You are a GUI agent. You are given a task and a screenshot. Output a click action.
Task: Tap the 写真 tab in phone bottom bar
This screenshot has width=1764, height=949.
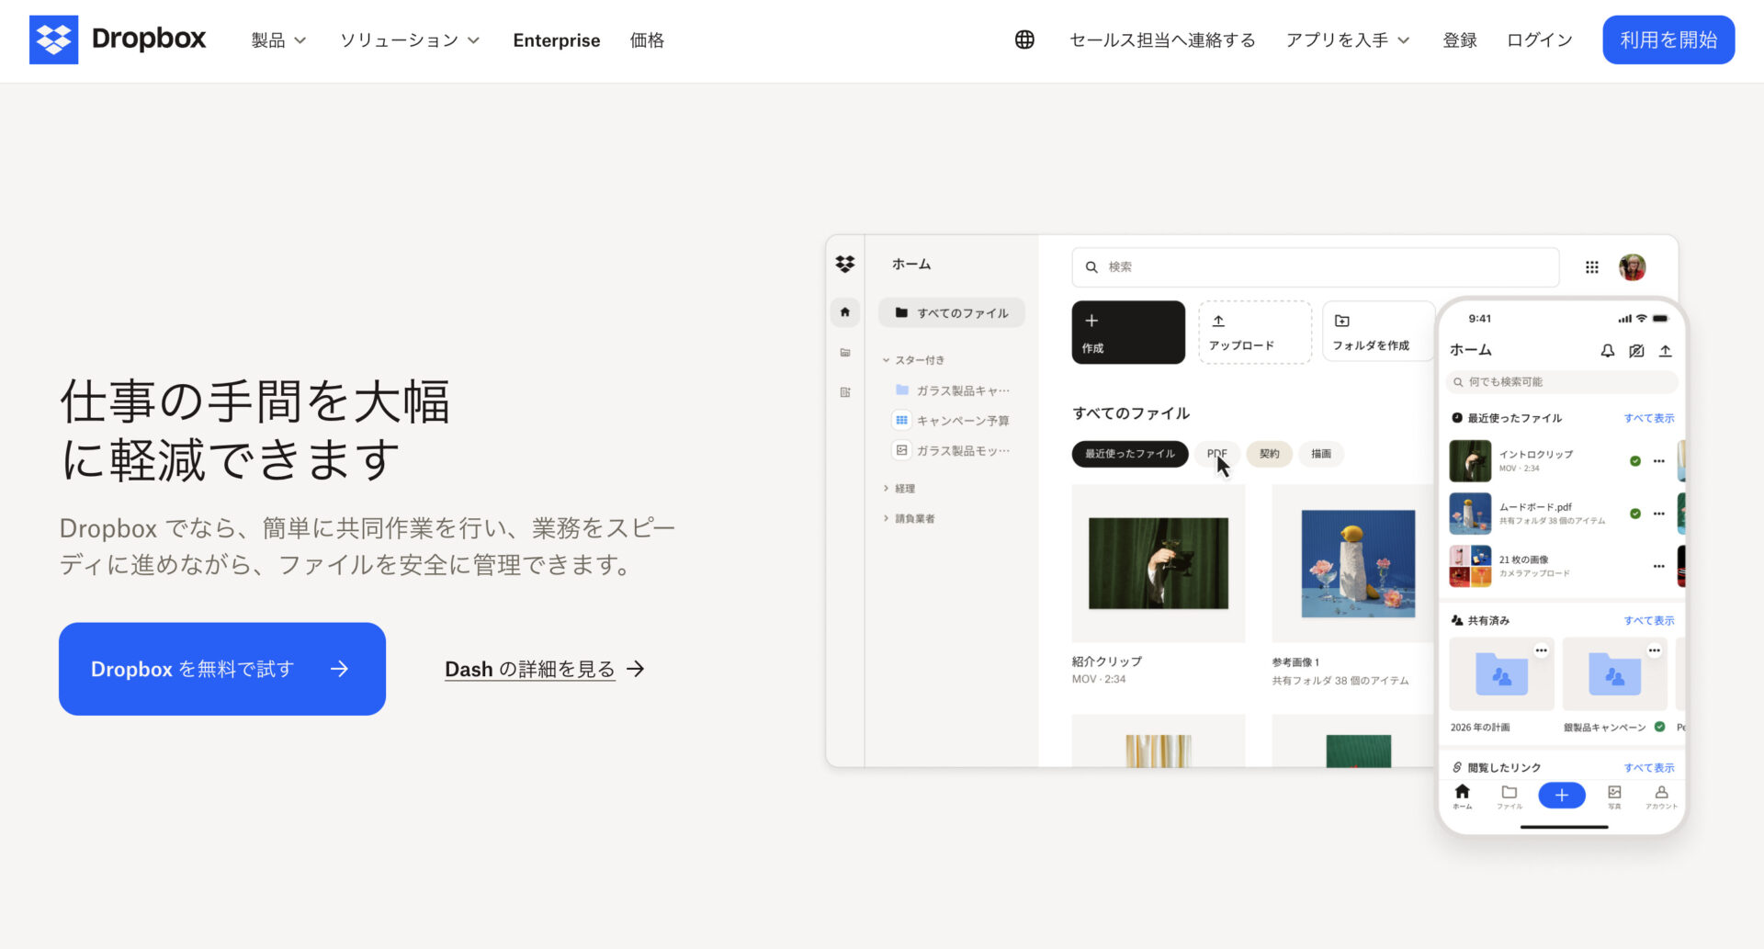pyautogui.click(x=1614, y=796)
